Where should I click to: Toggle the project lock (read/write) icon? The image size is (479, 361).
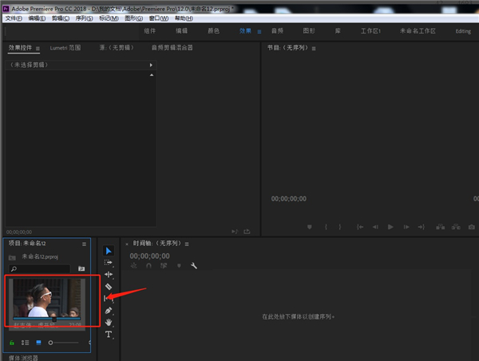click(12, 342)
